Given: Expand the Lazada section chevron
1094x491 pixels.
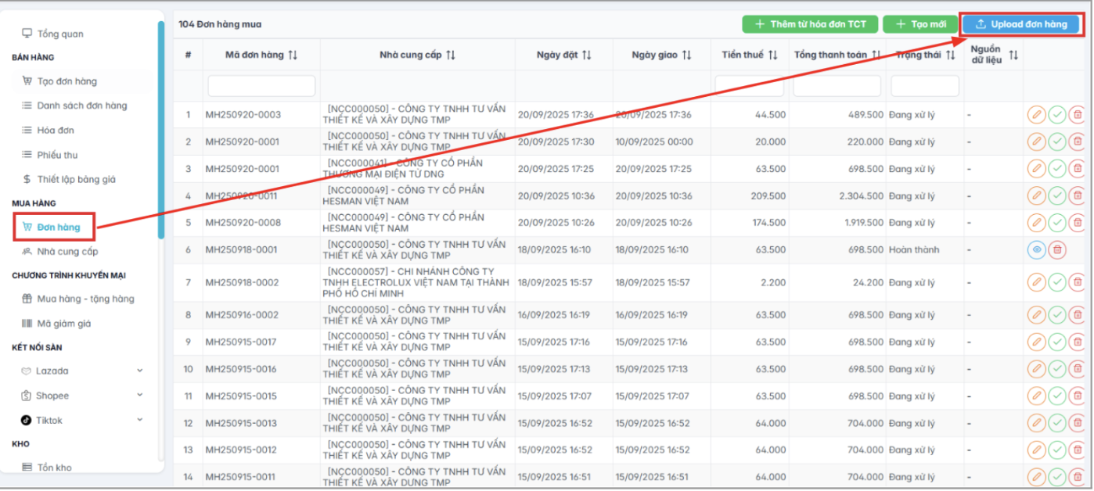Looking at the screenshot, I should click(x=139, y=371).
